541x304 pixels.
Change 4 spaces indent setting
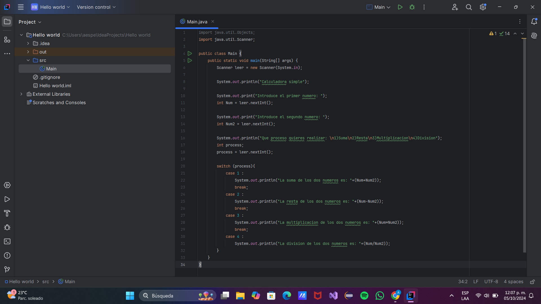(513, 282)
